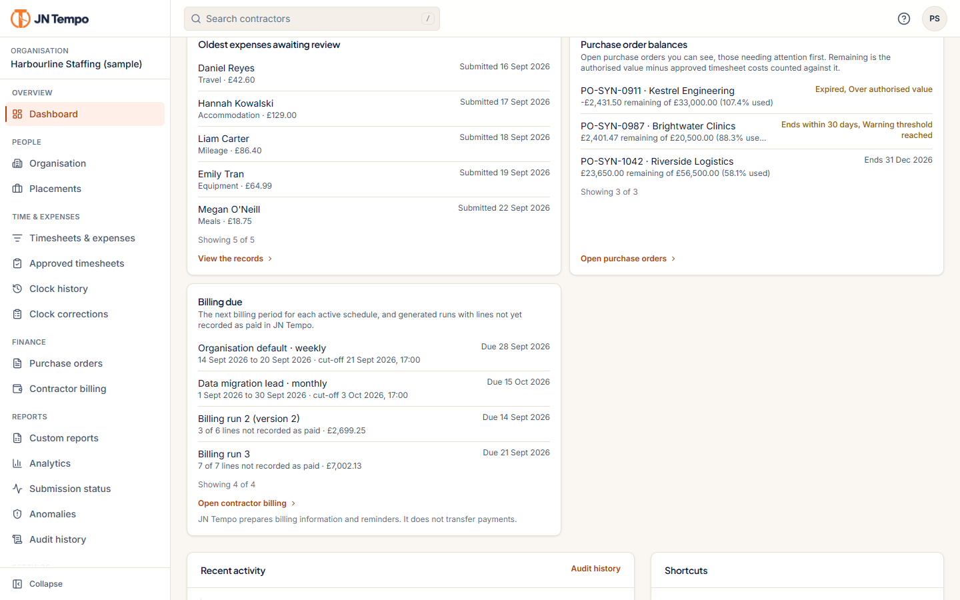The image size is (960, 600).
Task: Select Megan O'Neill expense row
Action: click(x=374, y=215)
